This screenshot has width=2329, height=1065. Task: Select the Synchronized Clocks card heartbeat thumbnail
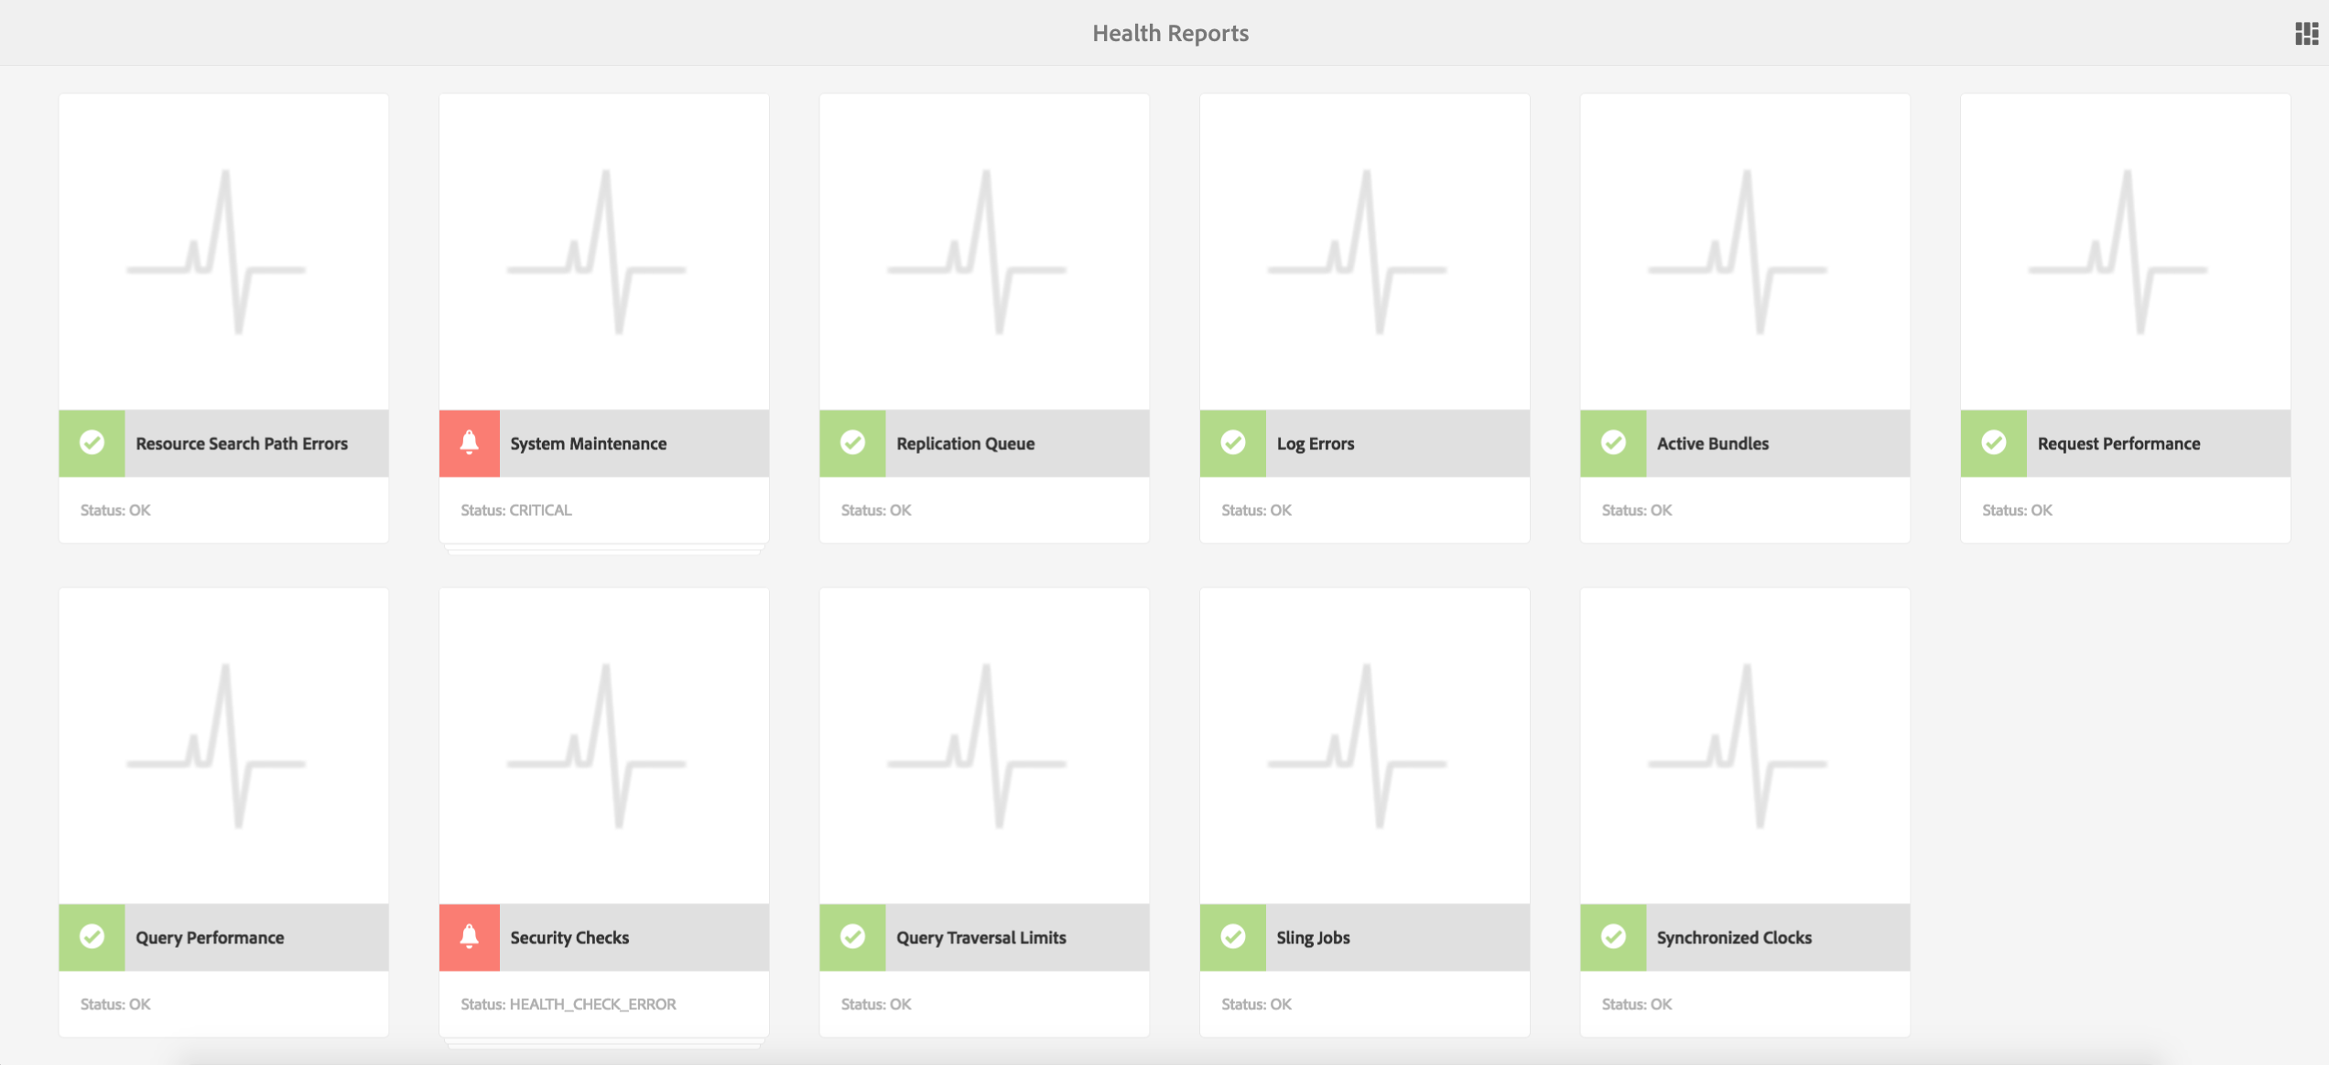click(x=1745, y=746)
